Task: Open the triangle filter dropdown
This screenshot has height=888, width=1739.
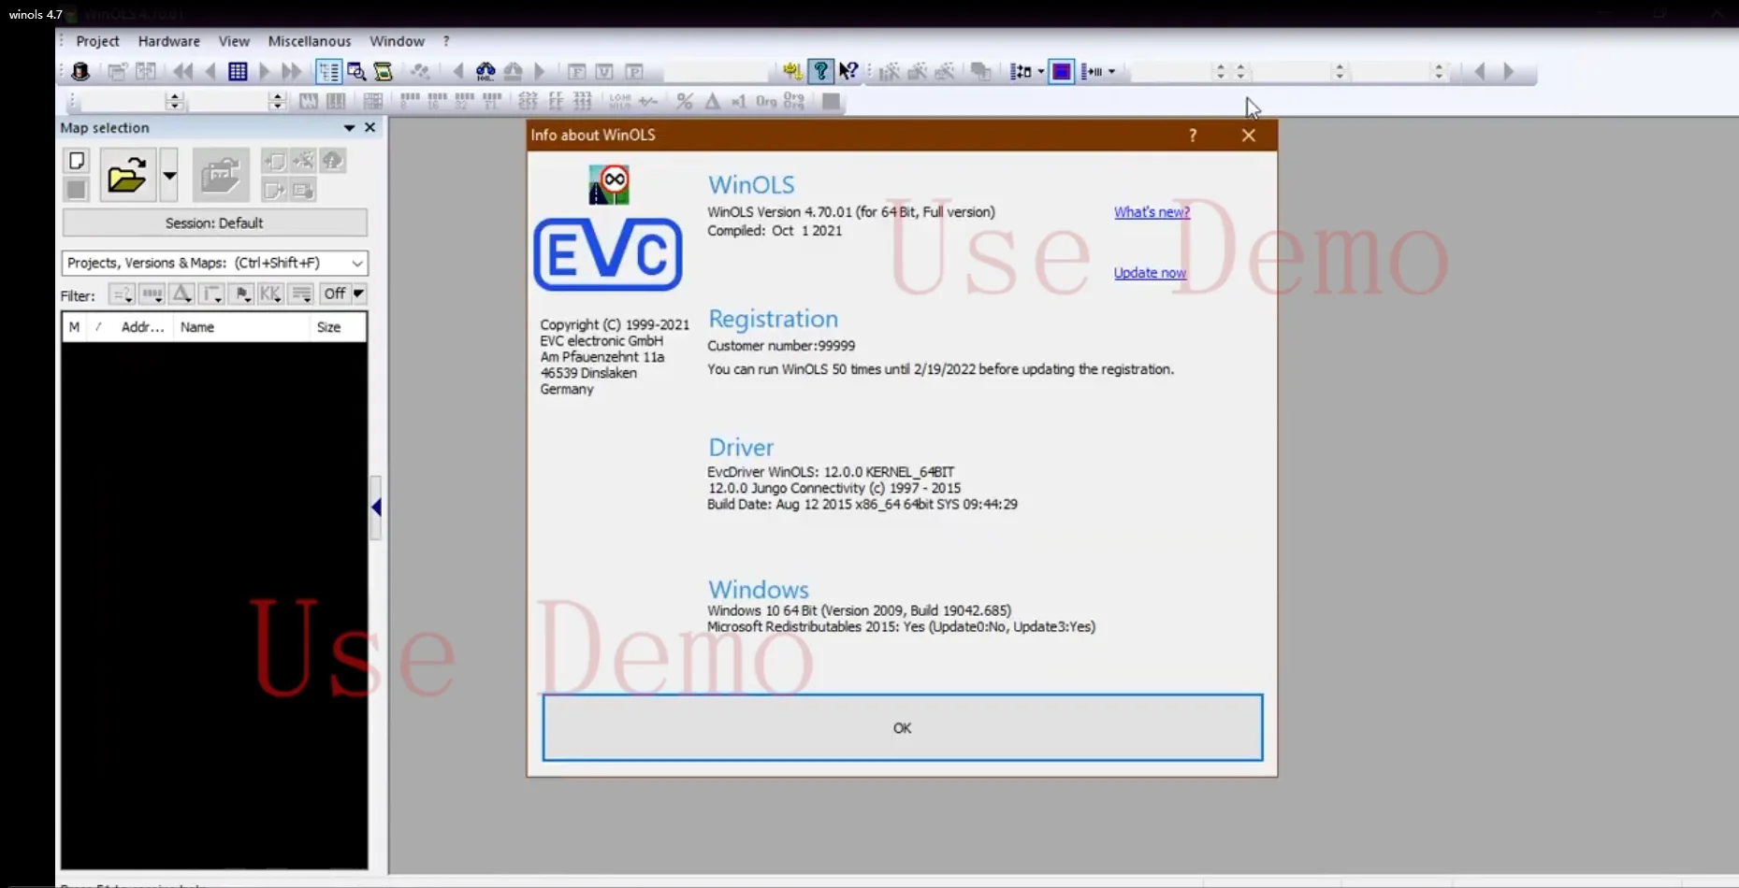Action: 182,294
